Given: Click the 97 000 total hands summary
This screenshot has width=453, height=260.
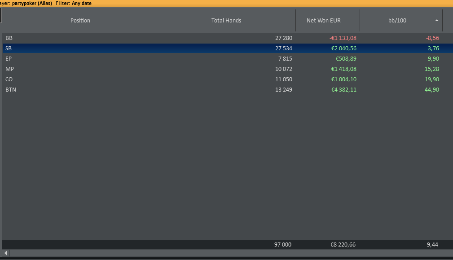Looking at the screenshot, I should click(x=282, y=245).
